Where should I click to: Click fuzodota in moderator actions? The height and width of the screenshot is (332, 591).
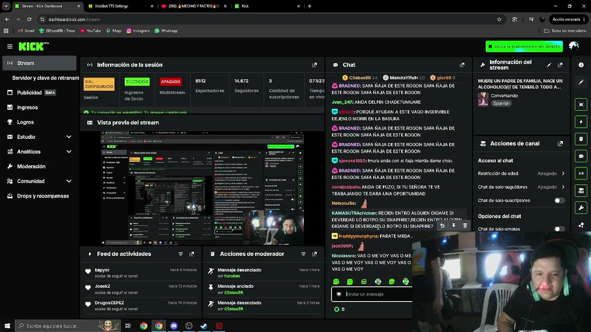232,276
